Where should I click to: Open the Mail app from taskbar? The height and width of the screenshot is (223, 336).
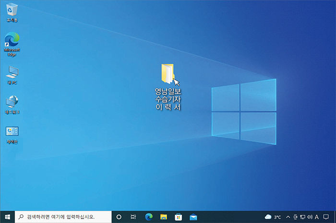click(x=193, y=217)
